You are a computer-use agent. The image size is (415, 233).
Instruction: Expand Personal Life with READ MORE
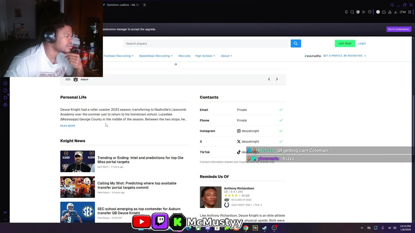tap(68, 126)
